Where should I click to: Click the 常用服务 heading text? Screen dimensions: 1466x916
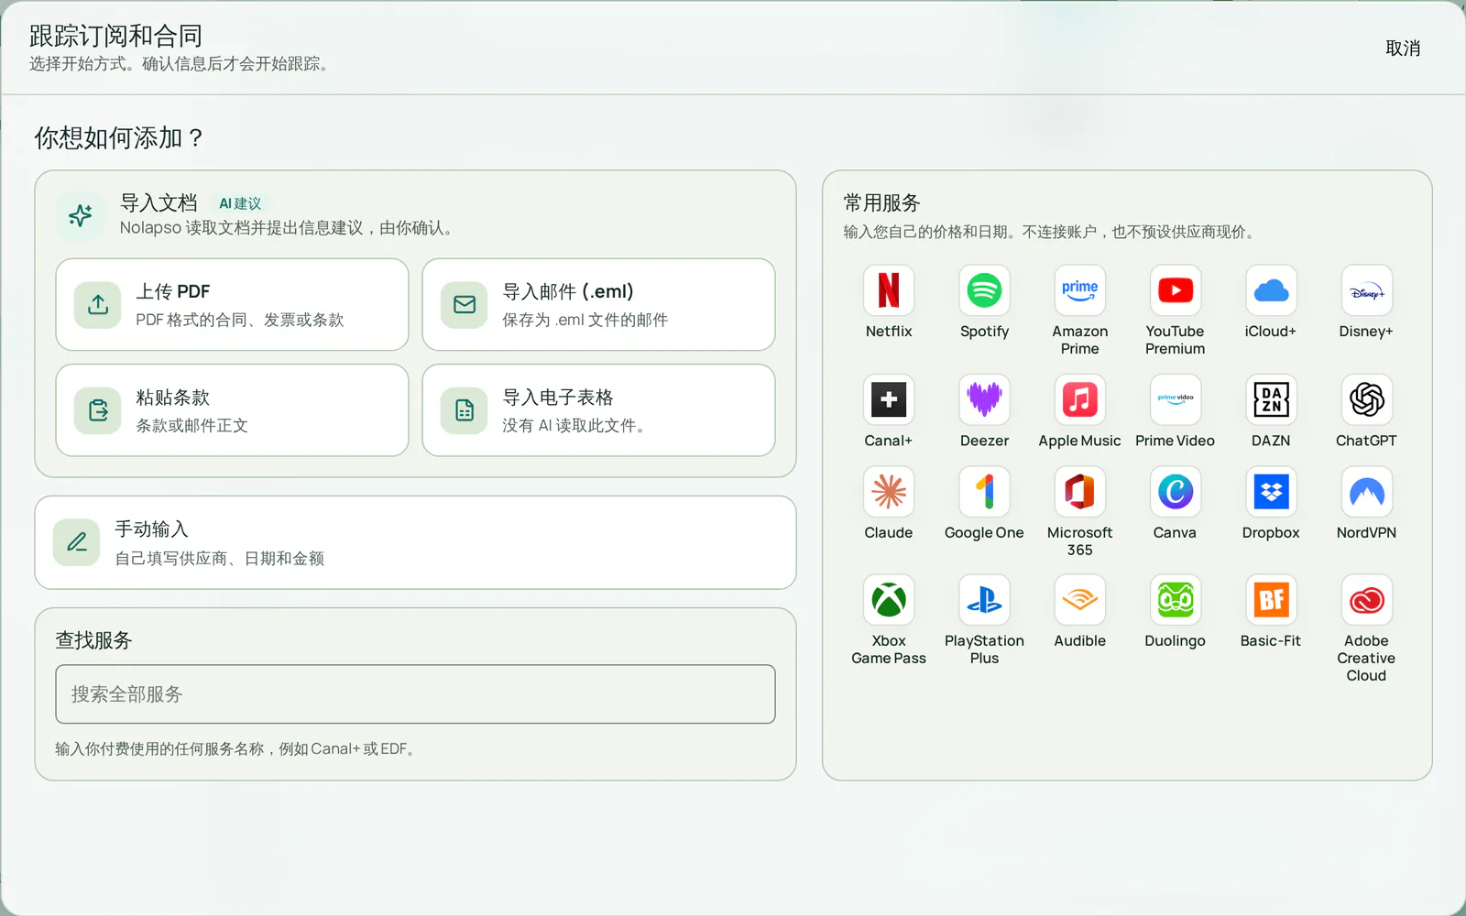pos(881,202)
